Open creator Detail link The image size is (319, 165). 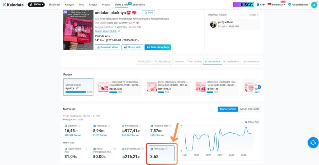[x=254, y=15]
